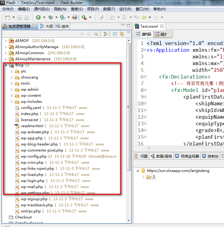Click the SVN repository langtuteng icon
The width and height of the screenshot is (224, 227).
[143, 171]
